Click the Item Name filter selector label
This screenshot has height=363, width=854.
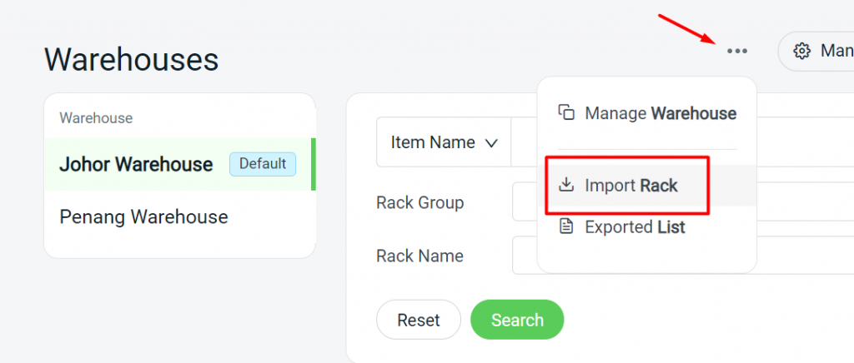[433, 142]
